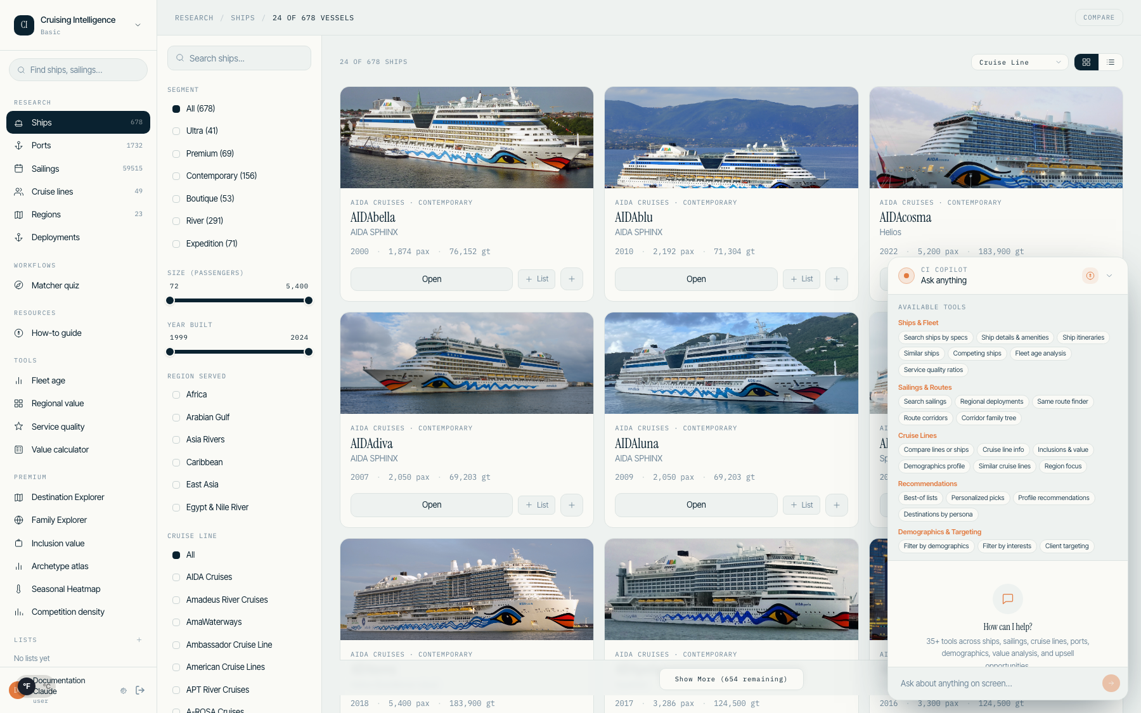
Task: Open the Cruise Line sort dropdown
Action: tap(1019, 62)
